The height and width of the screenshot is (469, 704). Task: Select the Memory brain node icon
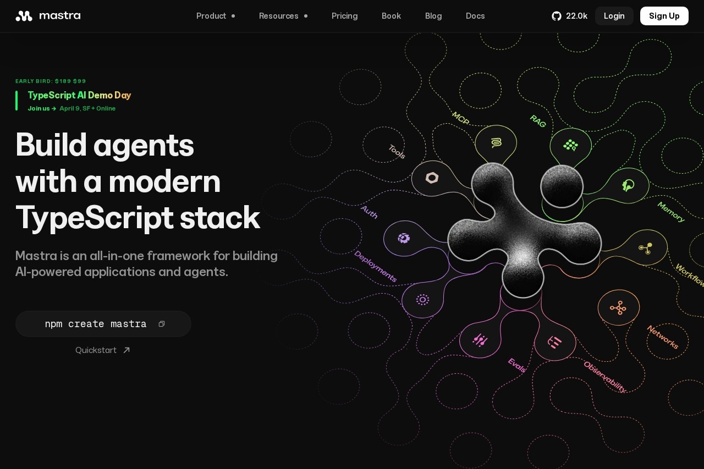click(628, 185)
